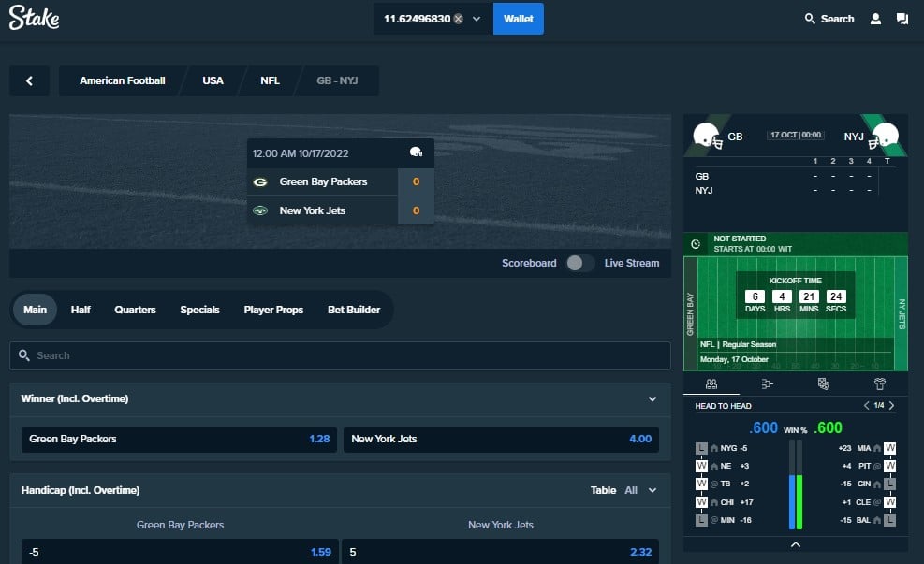Screen dimensions: 924x564
Task: Click the Scoreboard label
Action: pyautogui.click(x=529, y=263)
